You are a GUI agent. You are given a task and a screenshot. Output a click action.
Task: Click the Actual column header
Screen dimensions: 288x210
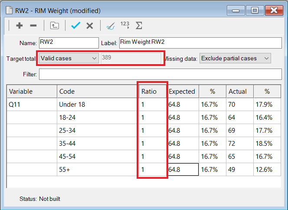point(240,91)
